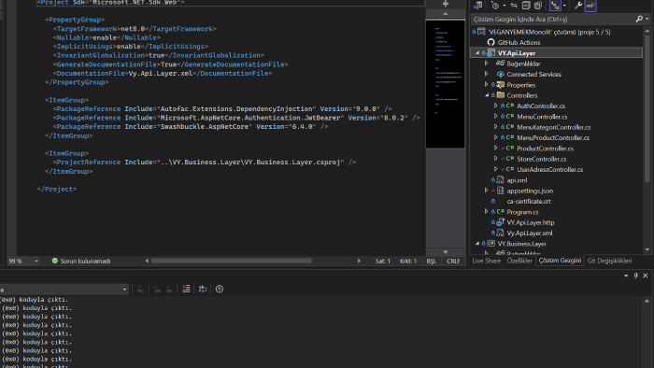Toggle the git branch view button
The height and width of the screenshot is (368, 654).
click(x=555, y=6)
